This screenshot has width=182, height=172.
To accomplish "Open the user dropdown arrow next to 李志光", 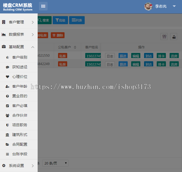I will (174, 6).
